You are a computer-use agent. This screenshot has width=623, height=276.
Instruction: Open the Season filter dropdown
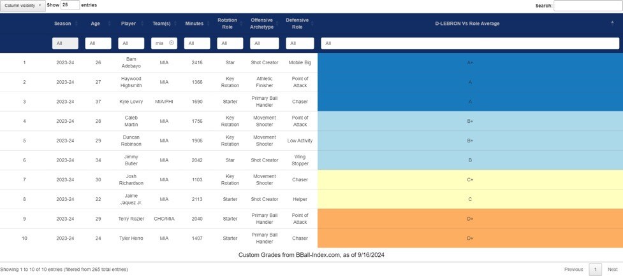65,43
